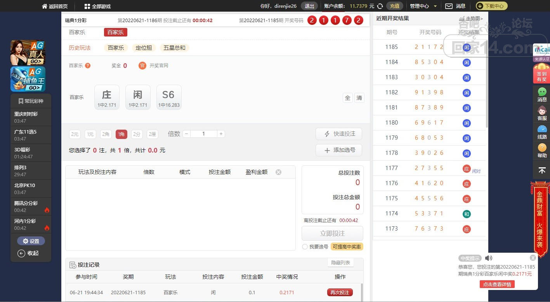This screenshot has width=550, height=302.
Task: Close the 中奖提示 popup
Action: (533, 258)
